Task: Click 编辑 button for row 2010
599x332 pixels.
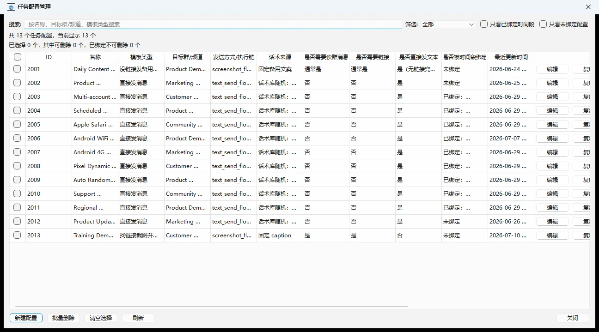Action: [552, 193]
